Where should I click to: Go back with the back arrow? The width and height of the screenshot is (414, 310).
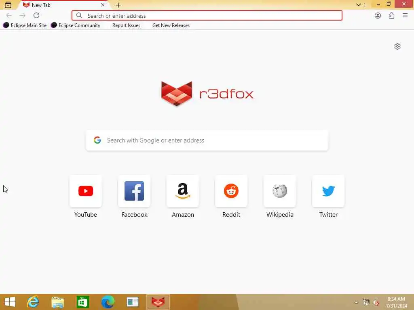click(9, 15)
